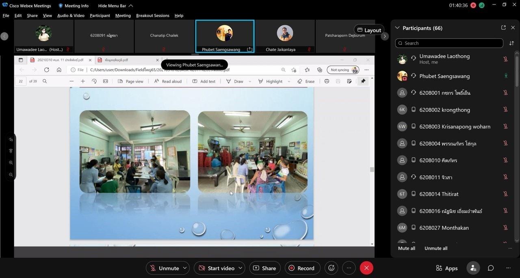Sort the participants list

coord(511,43)
